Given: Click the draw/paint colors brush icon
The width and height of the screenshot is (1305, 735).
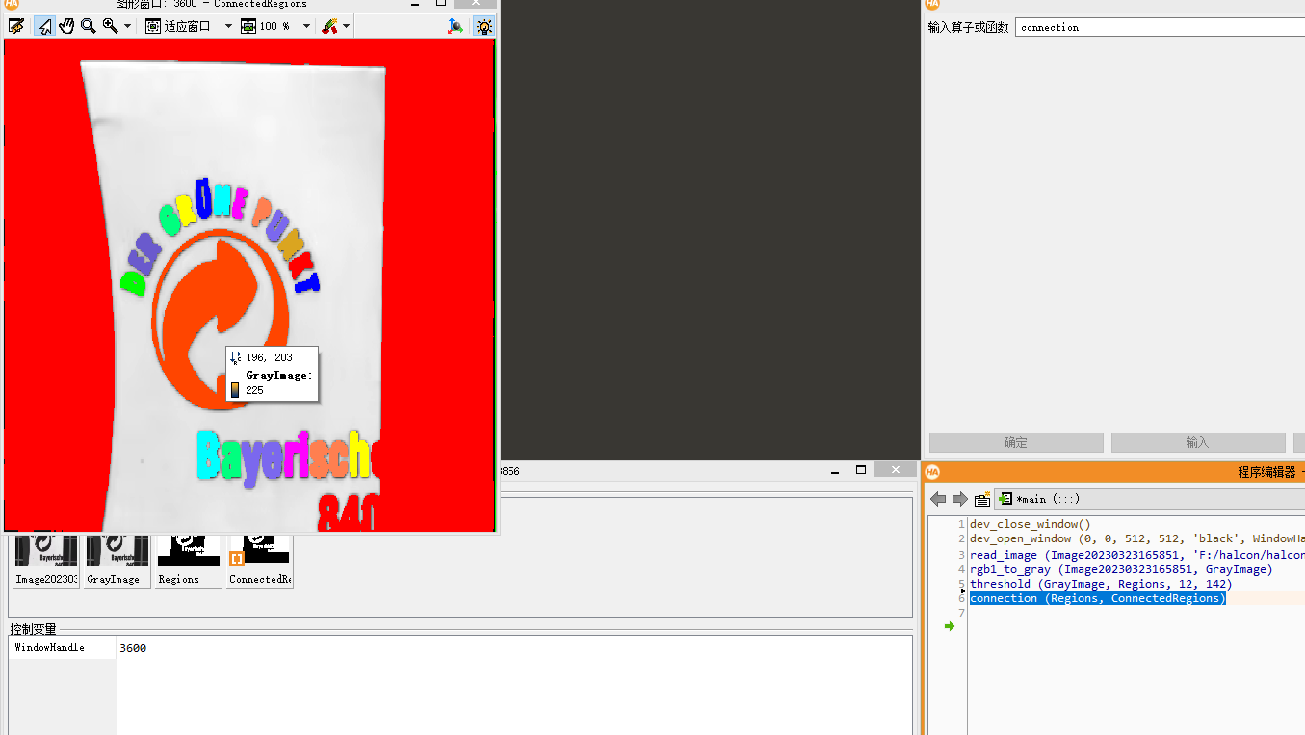Looking at the screenshot, I should [329, 26].
